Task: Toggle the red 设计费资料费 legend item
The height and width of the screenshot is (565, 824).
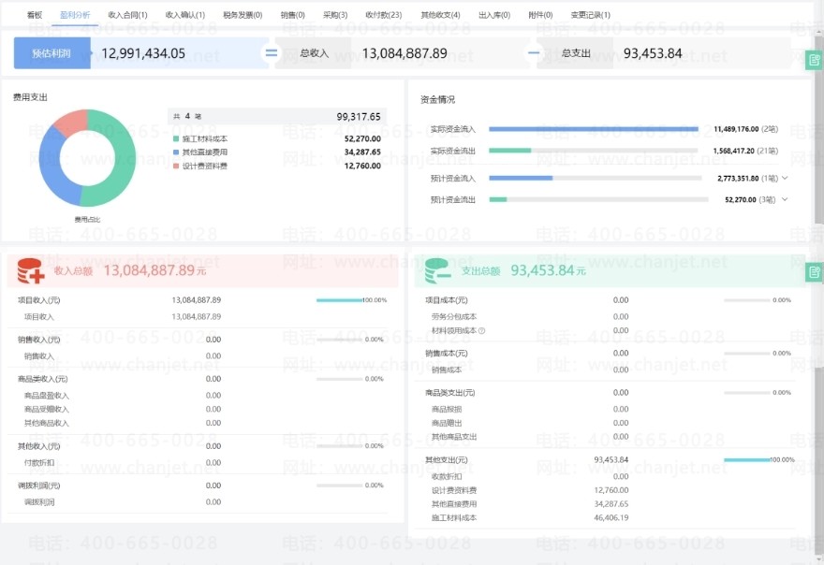Action: click(199, 166)
